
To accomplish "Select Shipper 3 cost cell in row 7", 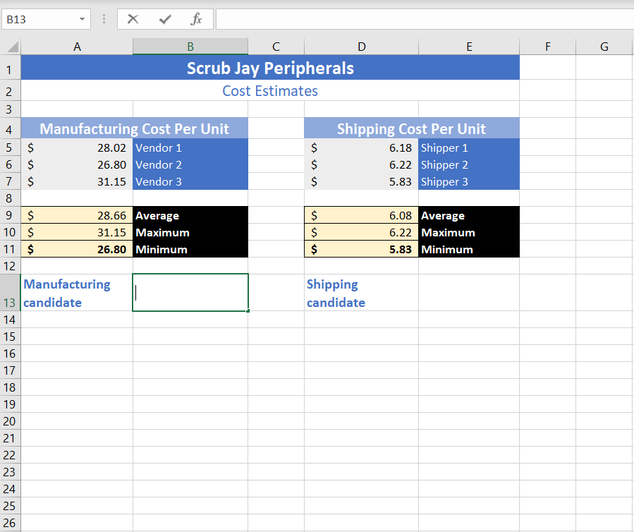I will pos(362,181).
